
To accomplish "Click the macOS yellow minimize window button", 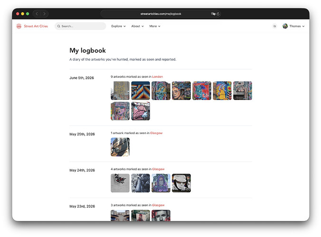I will click(x=22, y=14).
